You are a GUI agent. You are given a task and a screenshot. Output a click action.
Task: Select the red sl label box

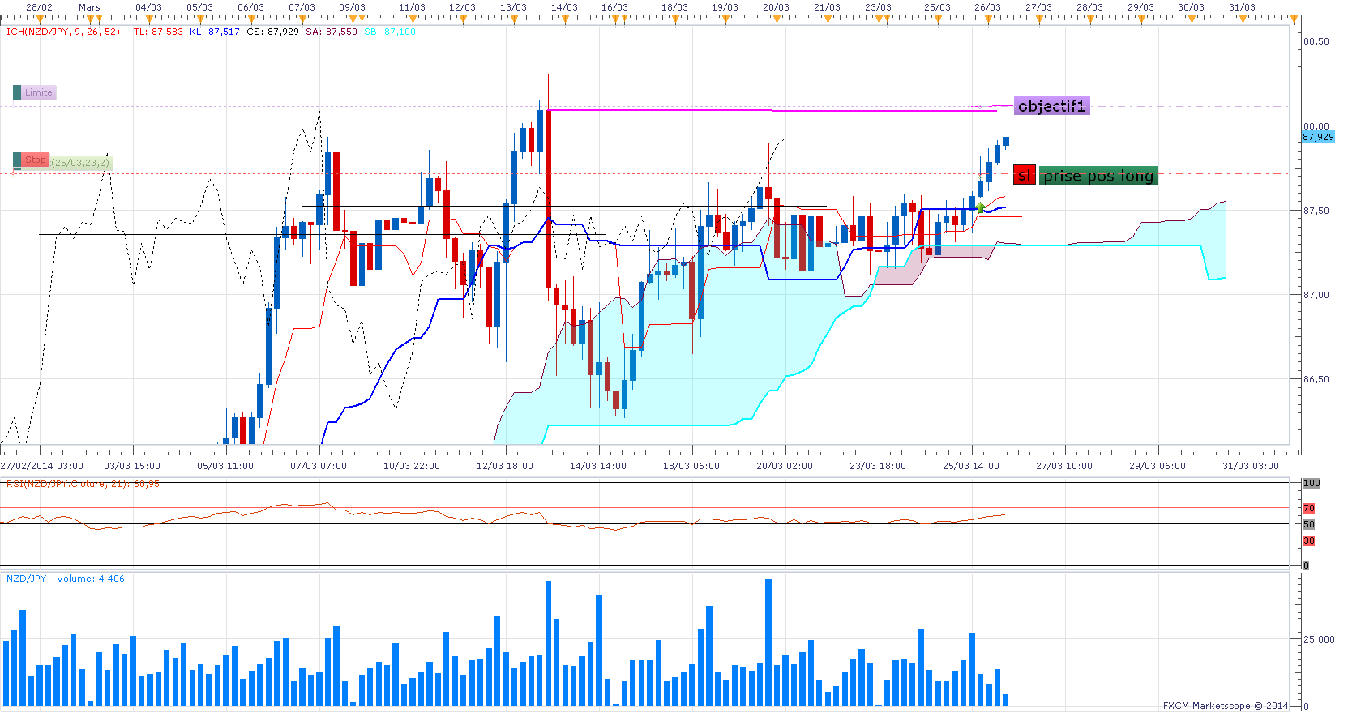1025,175
